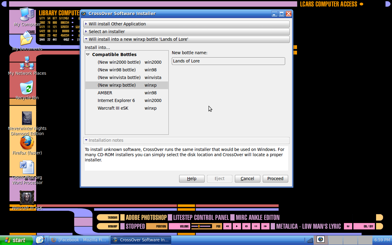Select the (New winxp bottle) row
Image resolution: width=392 pixels, height=245 pixels.
click(127, 85)
